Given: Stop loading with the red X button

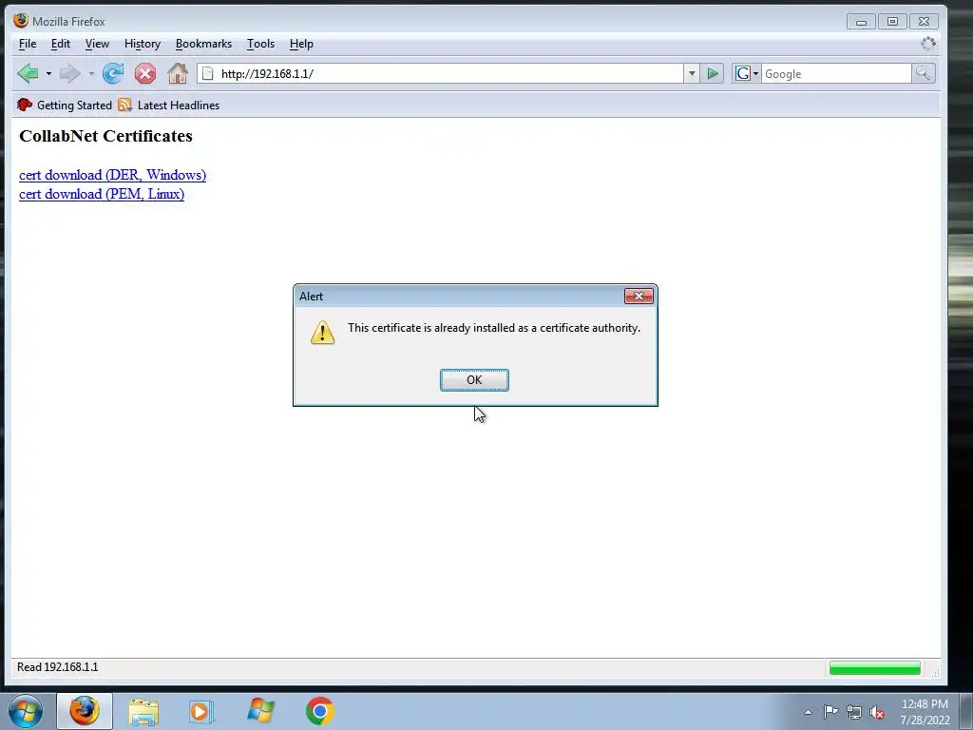Looking at the screenshot, I should tap(145, 74).
